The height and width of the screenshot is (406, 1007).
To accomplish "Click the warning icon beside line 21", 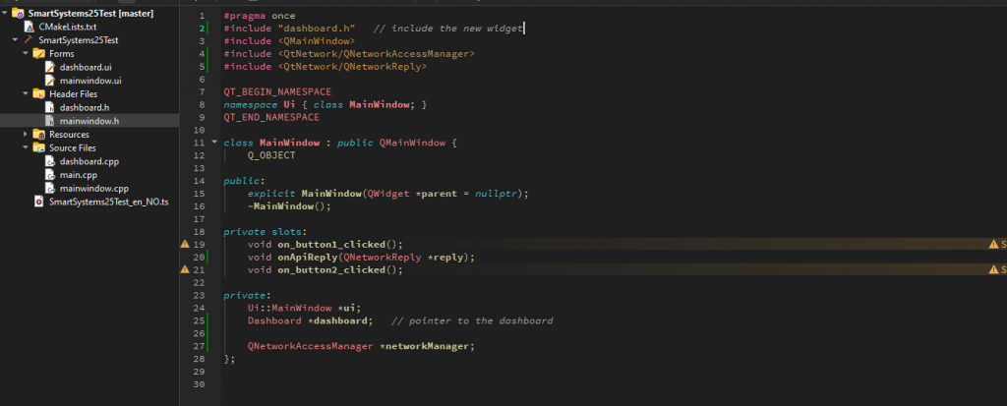I will 185,269.
